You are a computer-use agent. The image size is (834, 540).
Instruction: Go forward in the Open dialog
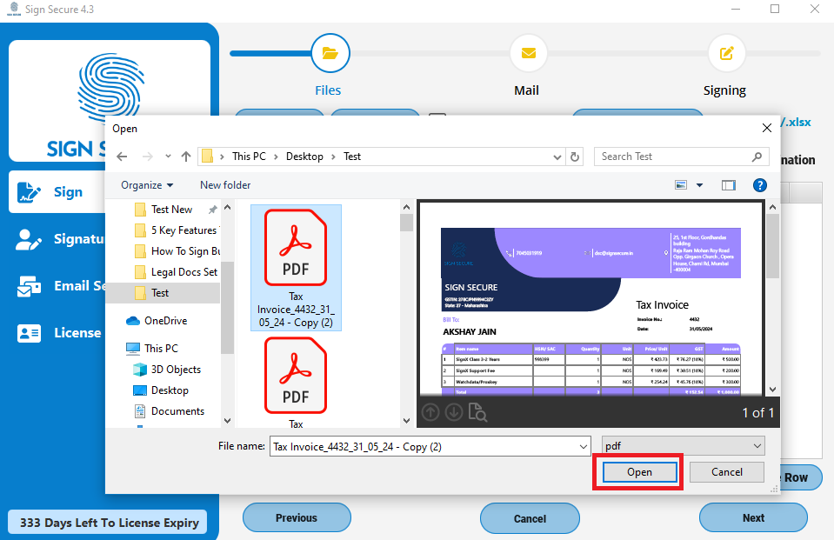point(147,157)
